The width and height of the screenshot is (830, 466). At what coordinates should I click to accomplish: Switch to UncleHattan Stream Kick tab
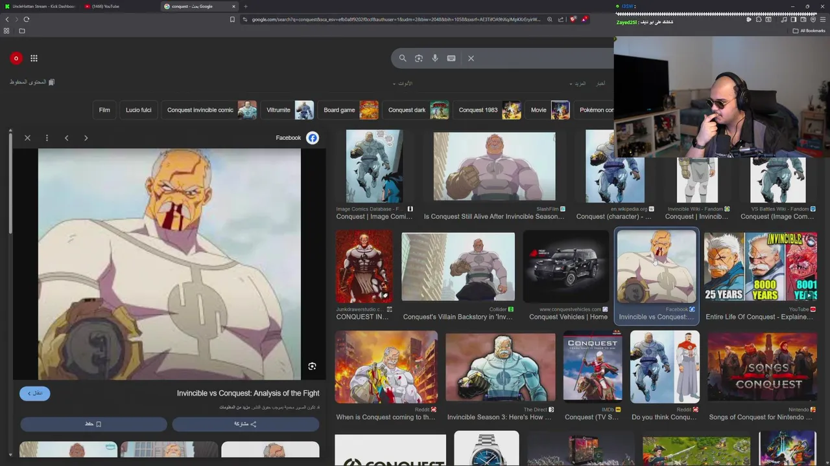pos(40,6)
